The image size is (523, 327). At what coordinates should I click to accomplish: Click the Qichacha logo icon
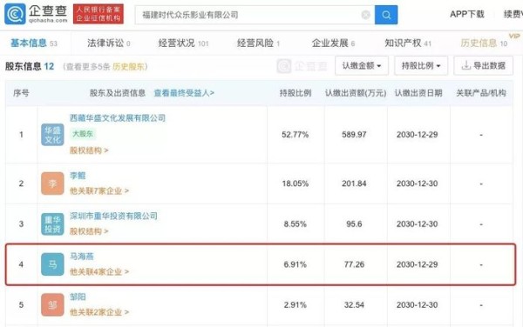[15, 14]
